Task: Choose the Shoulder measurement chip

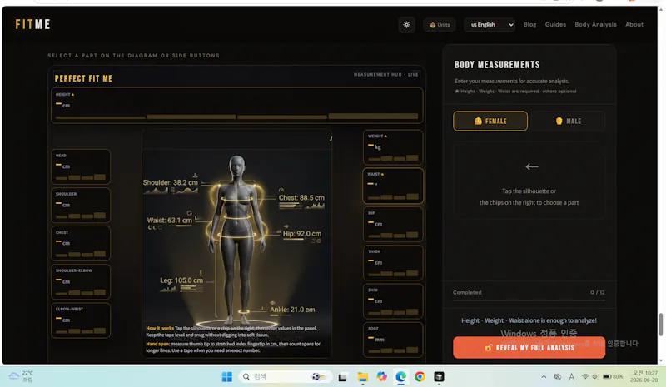Action: pos(81,206)
